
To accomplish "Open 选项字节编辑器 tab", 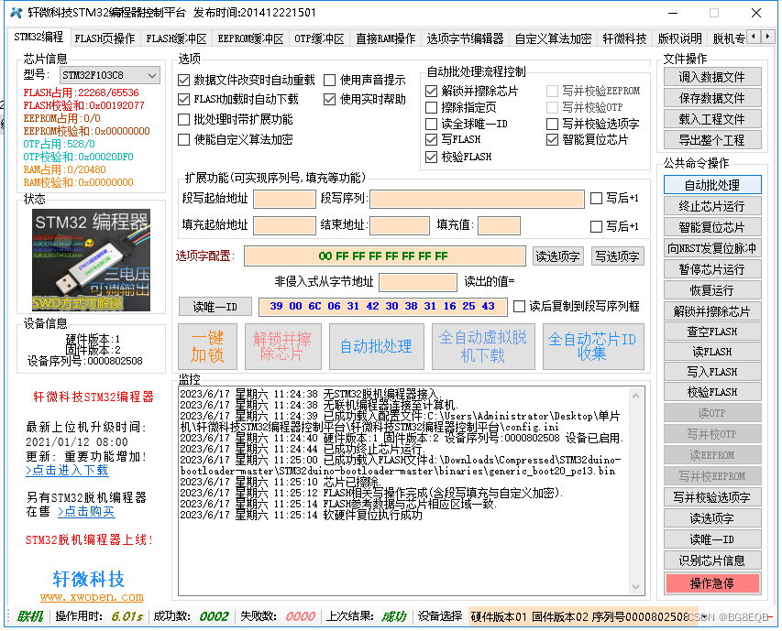I will pyautogui.click(x=466, y=38).
